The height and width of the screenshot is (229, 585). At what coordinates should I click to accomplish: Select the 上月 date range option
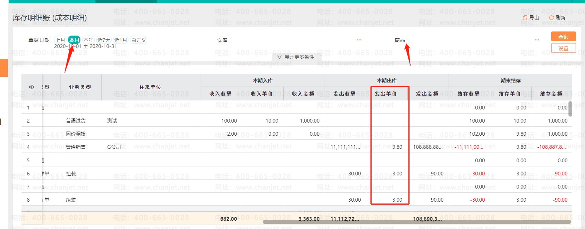click(x=60, y=40)
